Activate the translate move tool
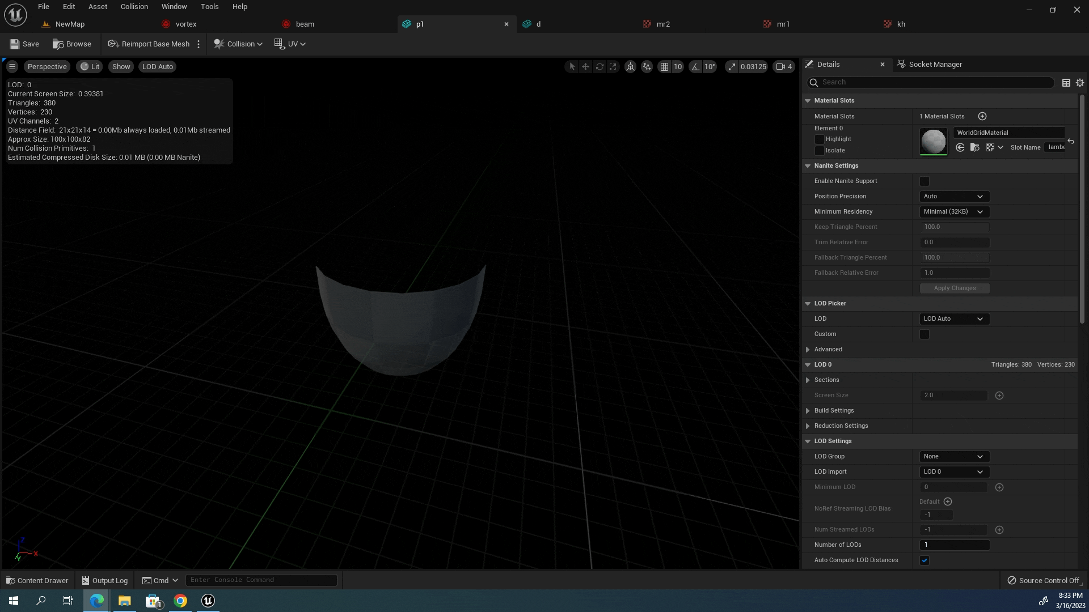Viewport: 1089px width, 612px height. [585, 67]
